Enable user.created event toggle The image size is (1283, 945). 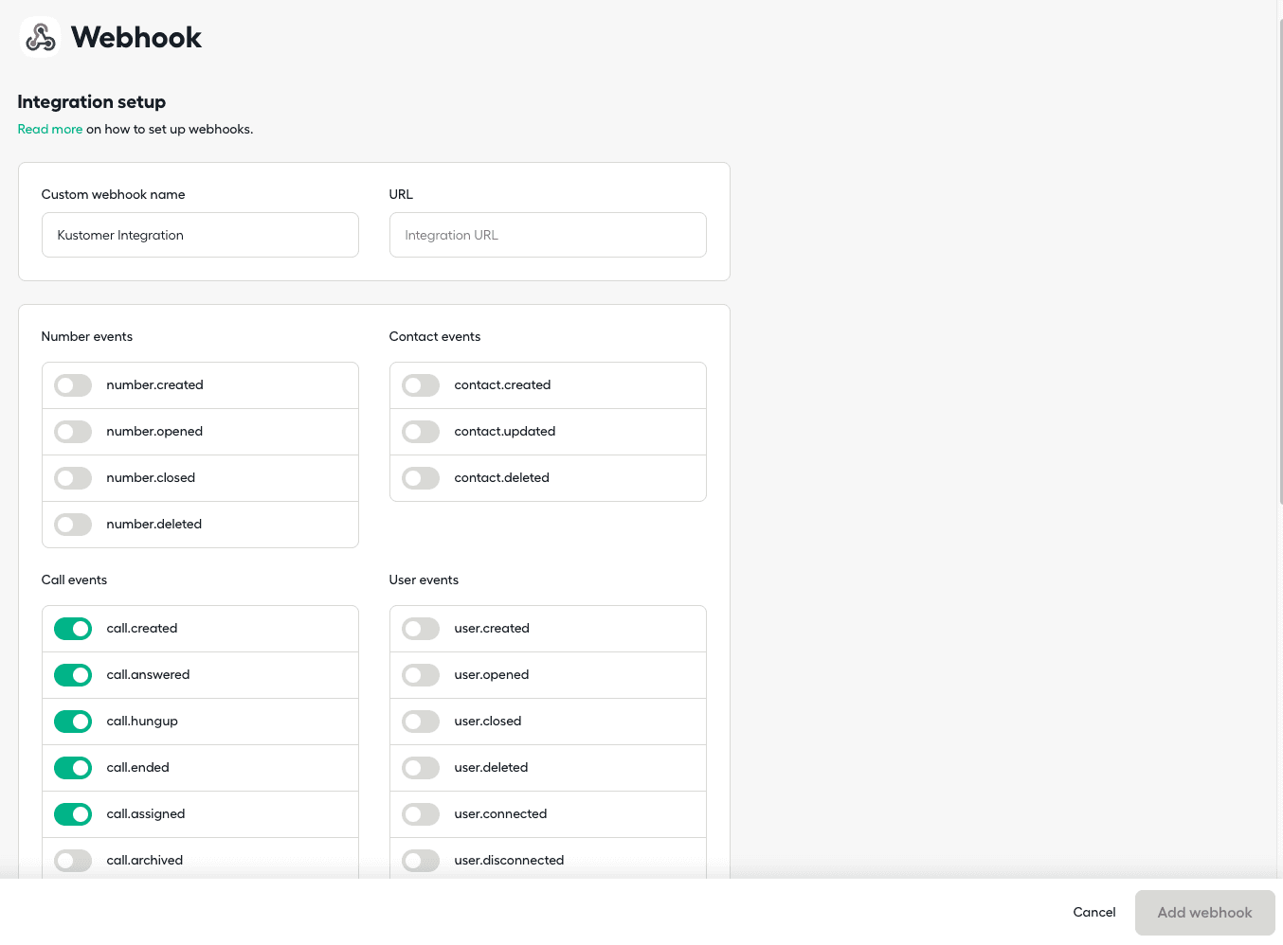pyautogui.click(x=421, y=629)
